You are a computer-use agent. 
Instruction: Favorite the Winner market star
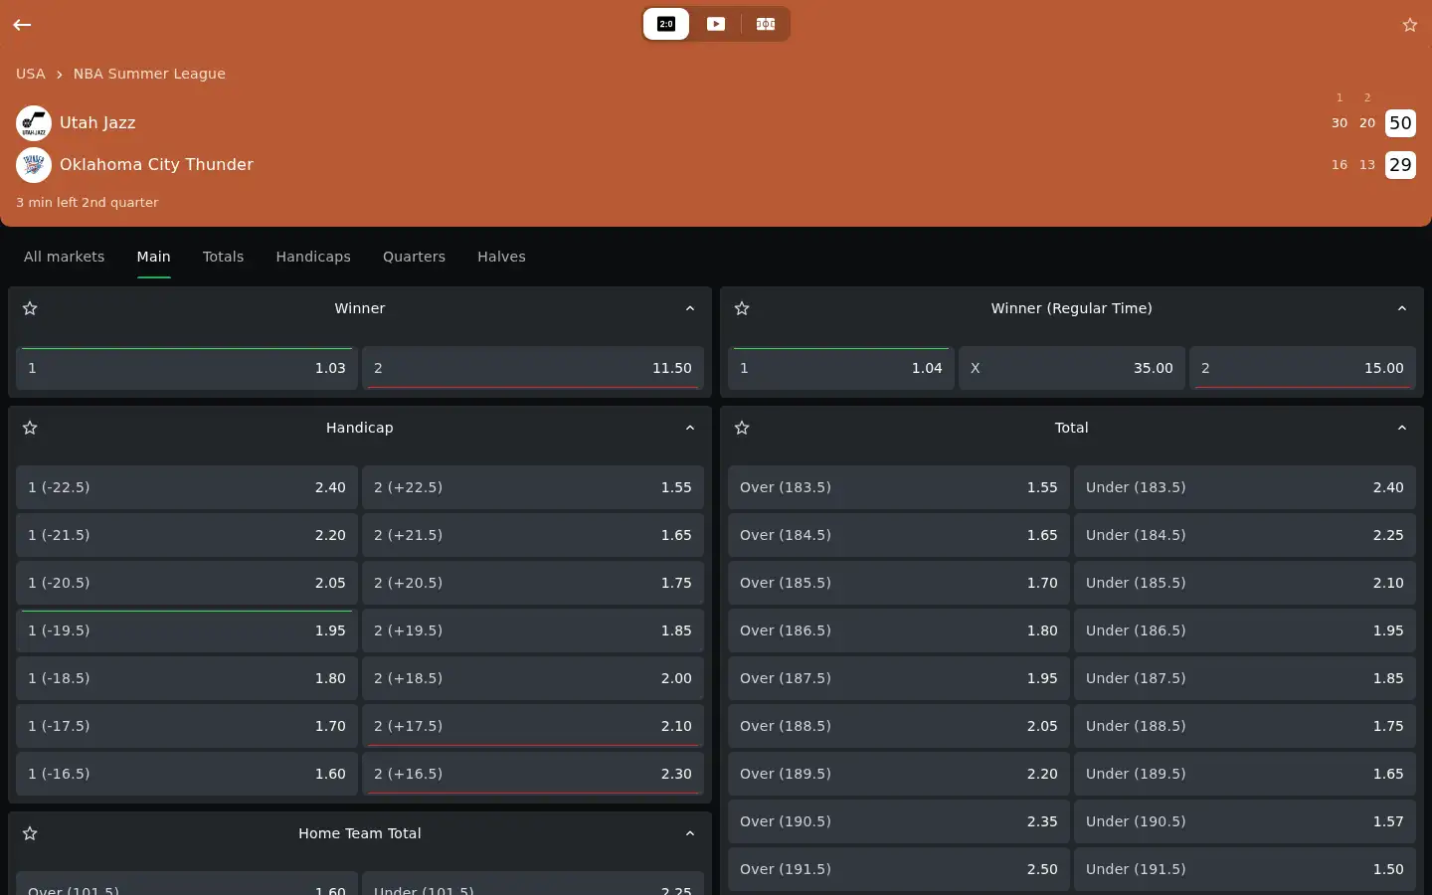click(30, 308)
